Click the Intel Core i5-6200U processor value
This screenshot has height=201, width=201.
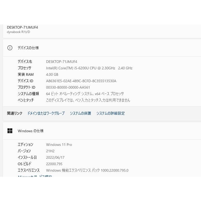point(89,68)
